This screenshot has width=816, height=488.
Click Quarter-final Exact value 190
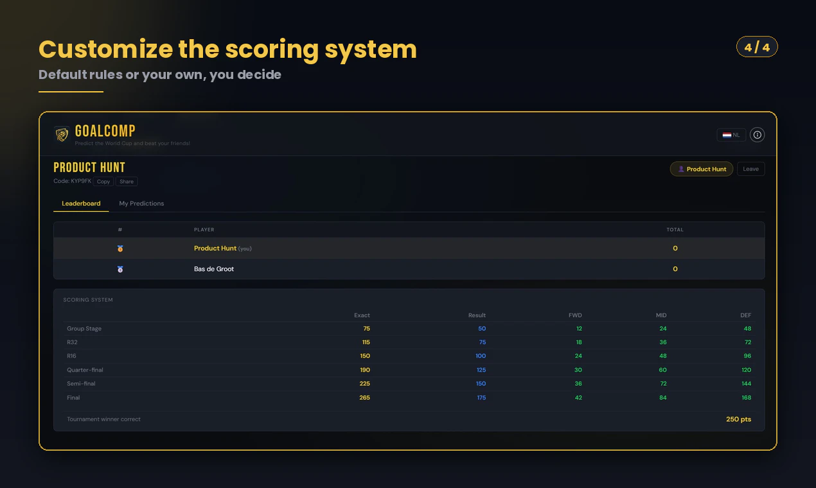(365, 370)
